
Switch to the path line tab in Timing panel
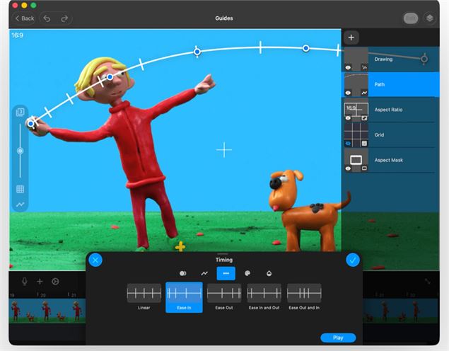click(x=204, y=273)
